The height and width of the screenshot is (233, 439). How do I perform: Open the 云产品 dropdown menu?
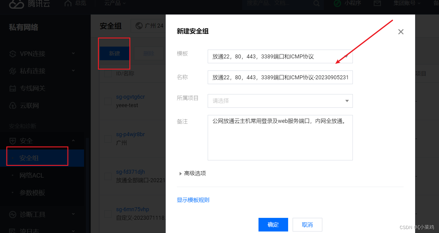click(115, 3)
